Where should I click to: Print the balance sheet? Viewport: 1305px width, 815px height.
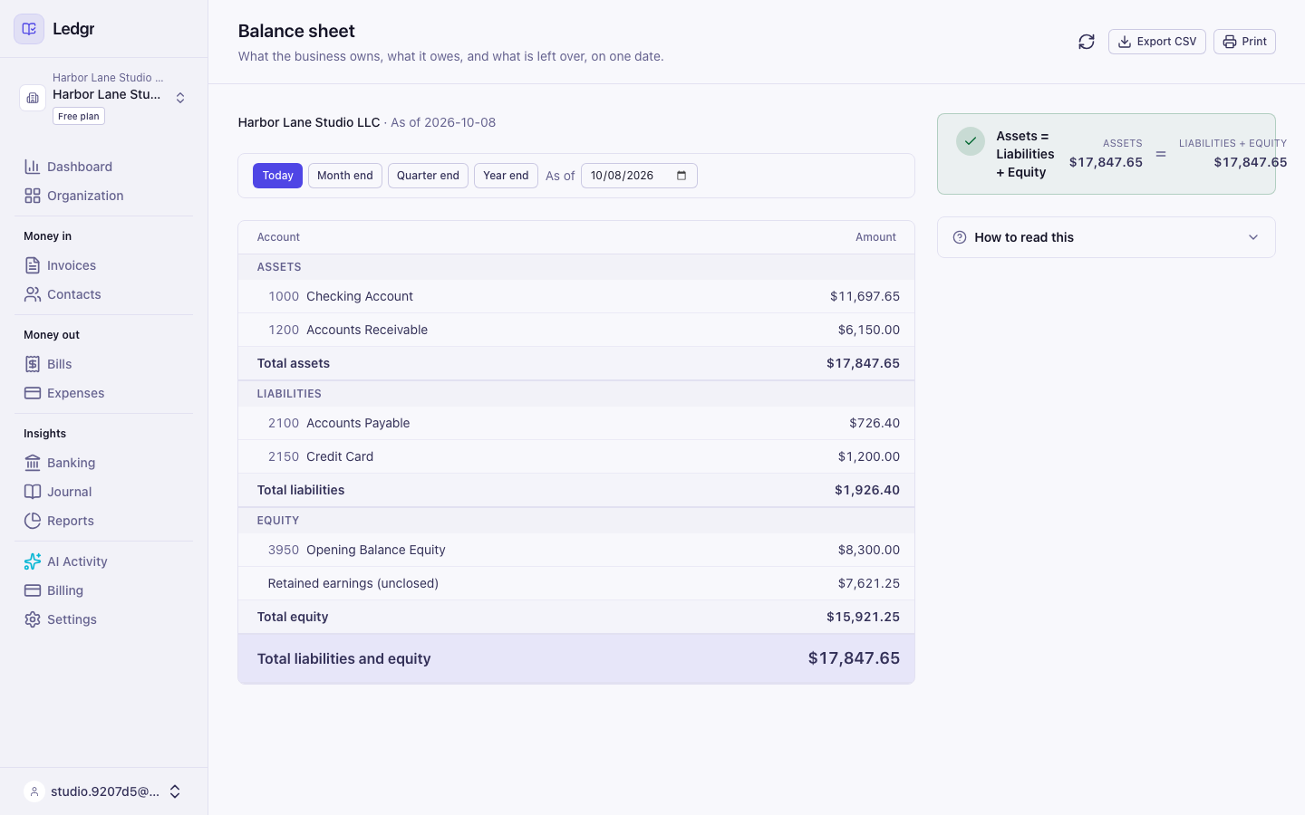pyautogui.click(x=1244, y=42)
